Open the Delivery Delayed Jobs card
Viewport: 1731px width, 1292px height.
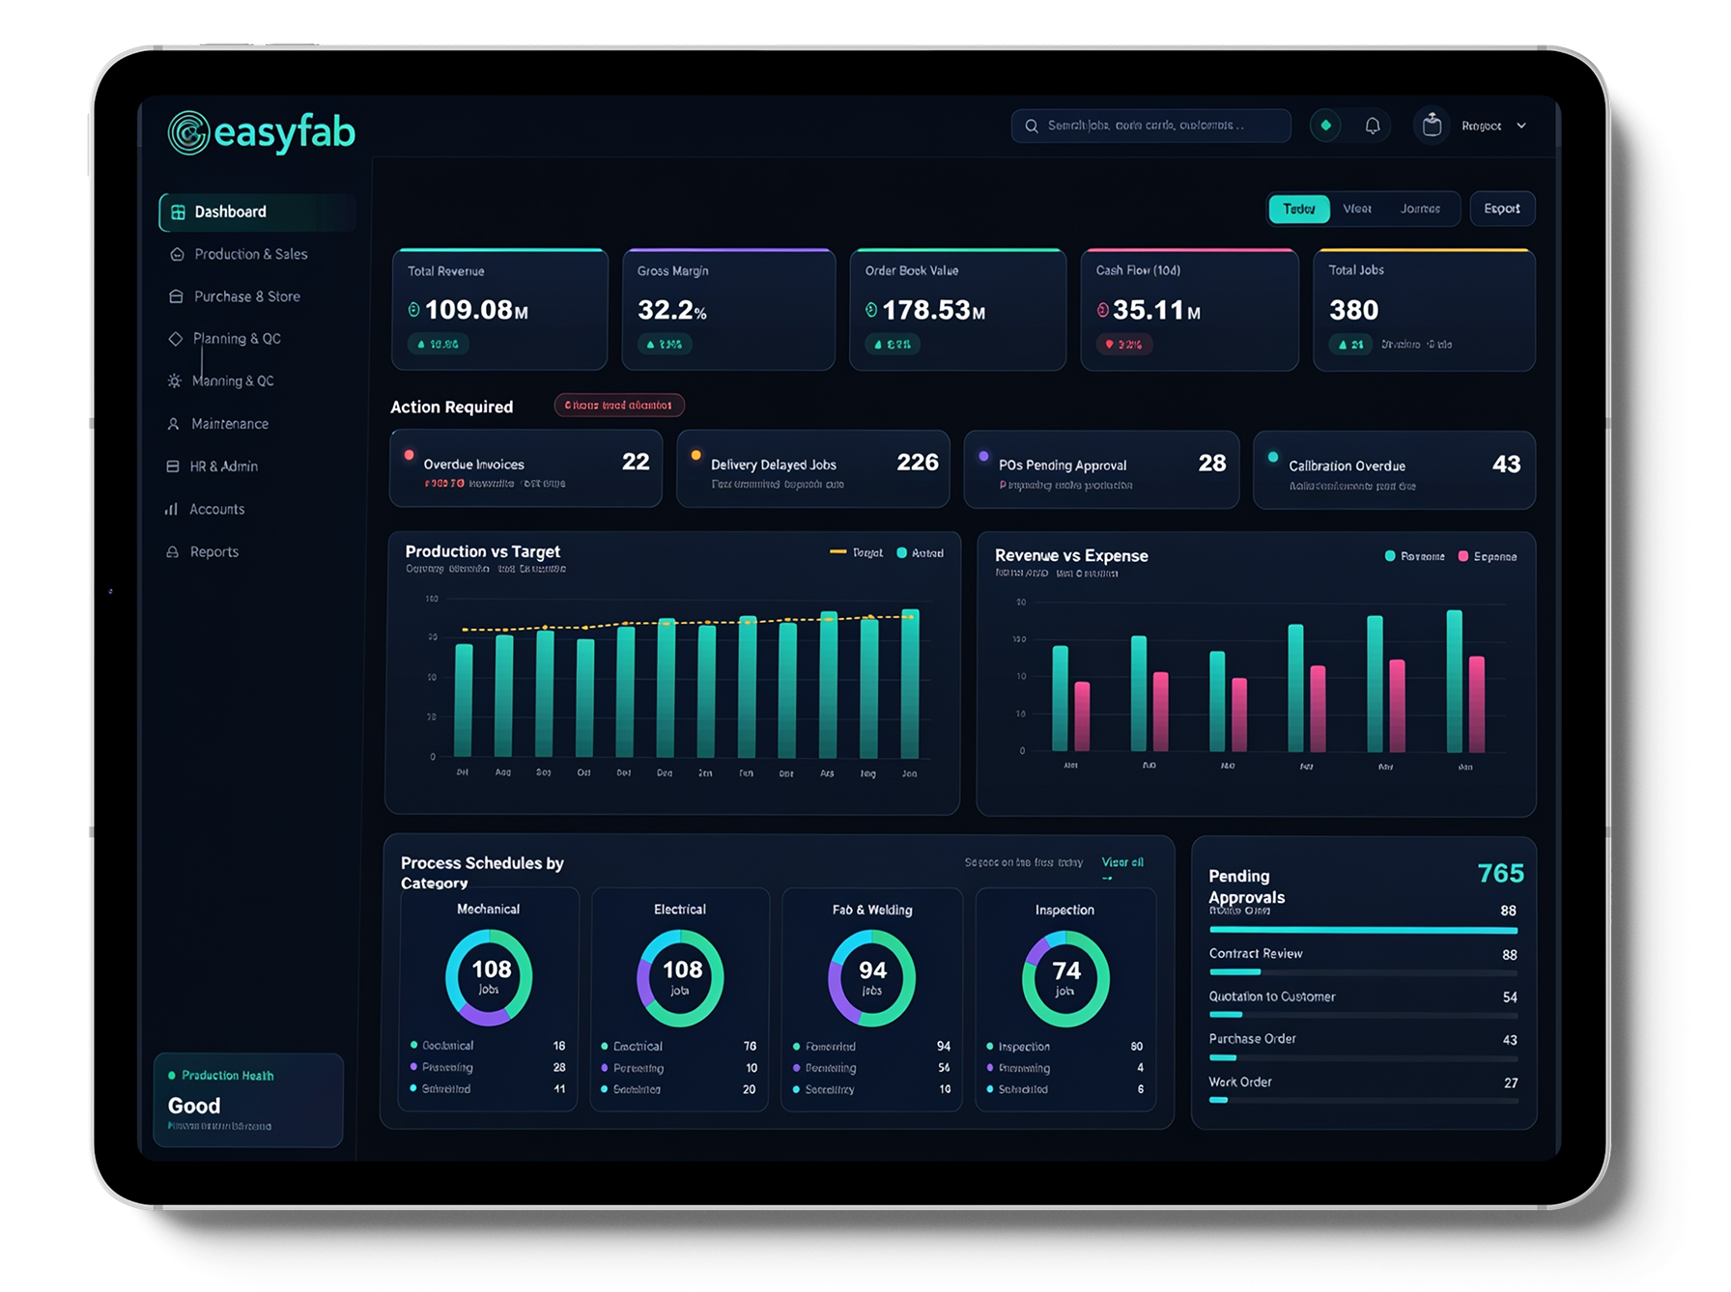click(x=812, y=469)
